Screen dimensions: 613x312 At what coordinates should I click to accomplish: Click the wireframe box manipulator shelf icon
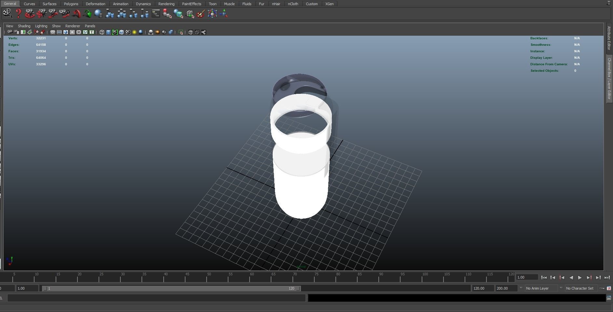click(x=212, y=13)
